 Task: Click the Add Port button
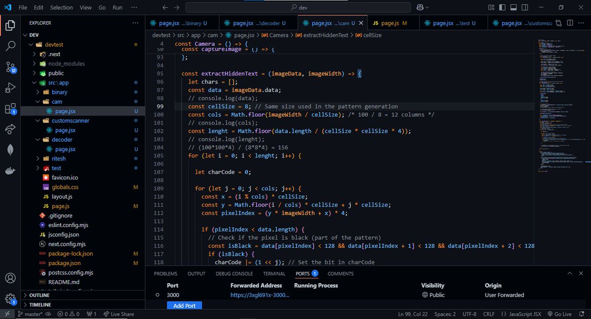(x=184, y=305)
